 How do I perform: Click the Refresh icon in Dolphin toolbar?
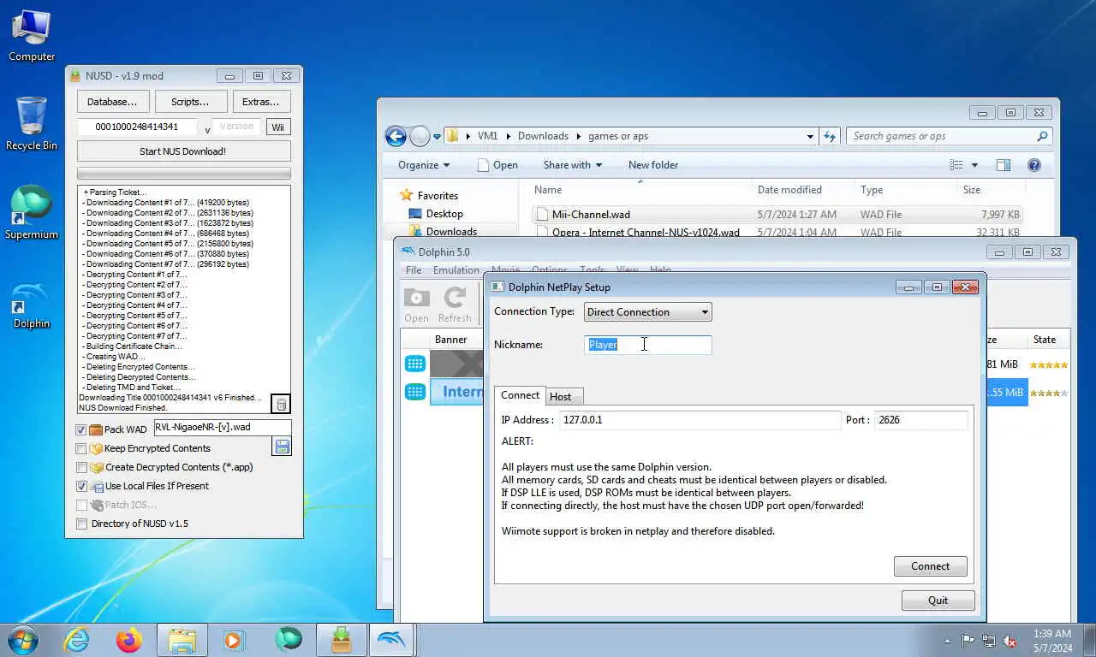455,305
